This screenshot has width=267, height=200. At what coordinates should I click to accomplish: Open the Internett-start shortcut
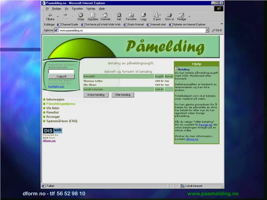156,24
